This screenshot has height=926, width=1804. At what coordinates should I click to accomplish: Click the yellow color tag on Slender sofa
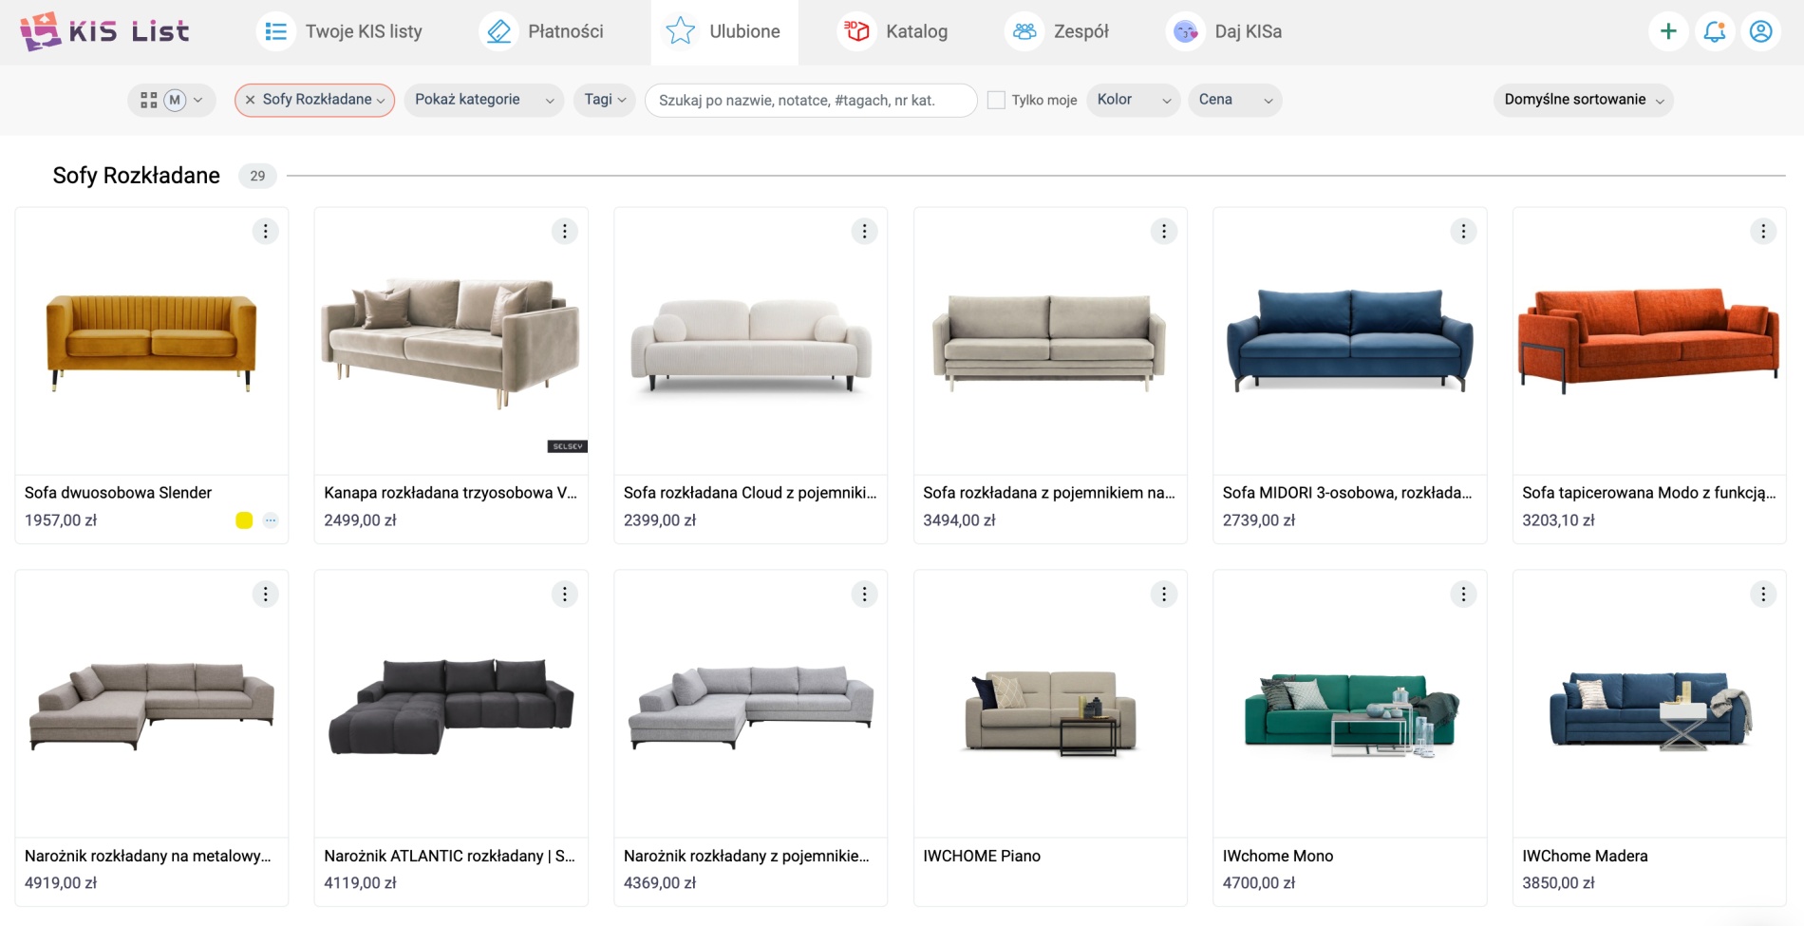click(244, 520)
